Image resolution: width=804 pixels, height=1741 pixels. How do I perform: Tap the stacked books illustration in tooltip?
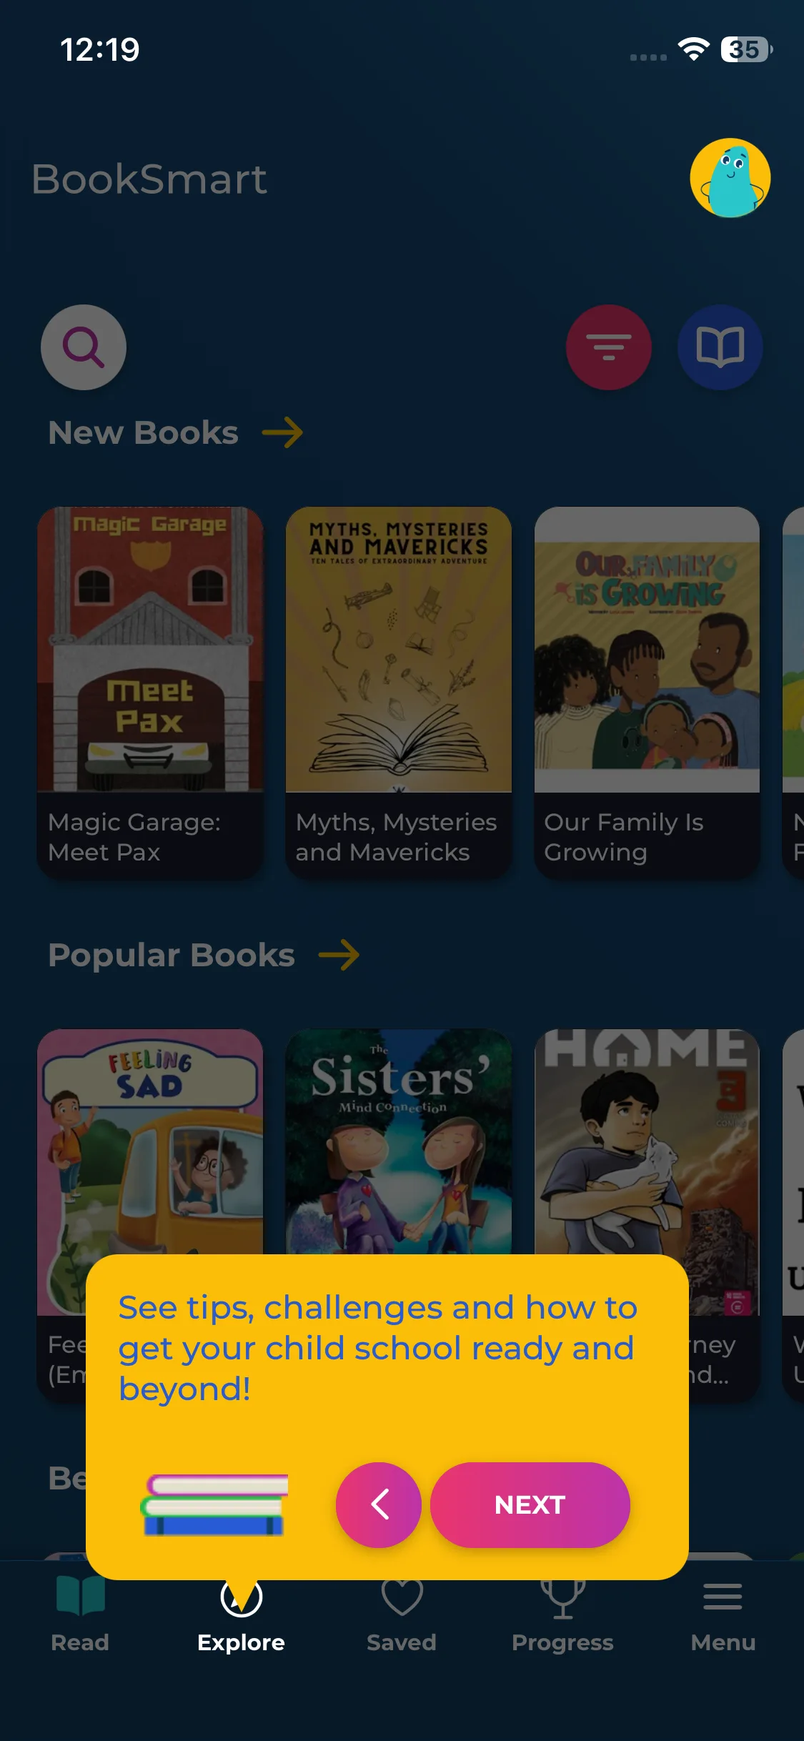coord(214,1504)
